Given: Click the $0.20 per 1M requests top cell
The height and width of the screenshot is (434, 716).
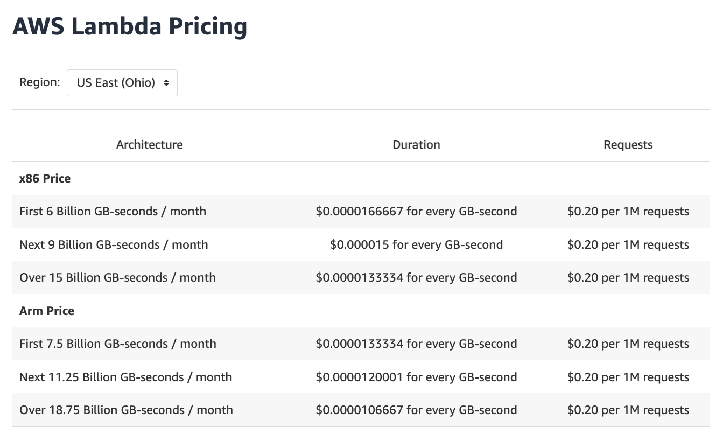Looking at the screenshot, I should [628, 211].
